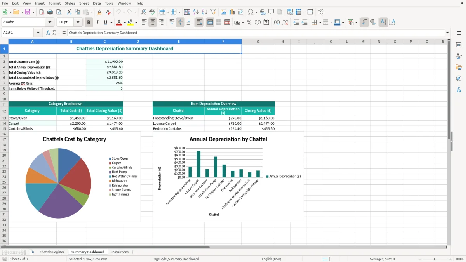The image size is (466, 262).
Task: Format cells as percent
Action: 249,23
